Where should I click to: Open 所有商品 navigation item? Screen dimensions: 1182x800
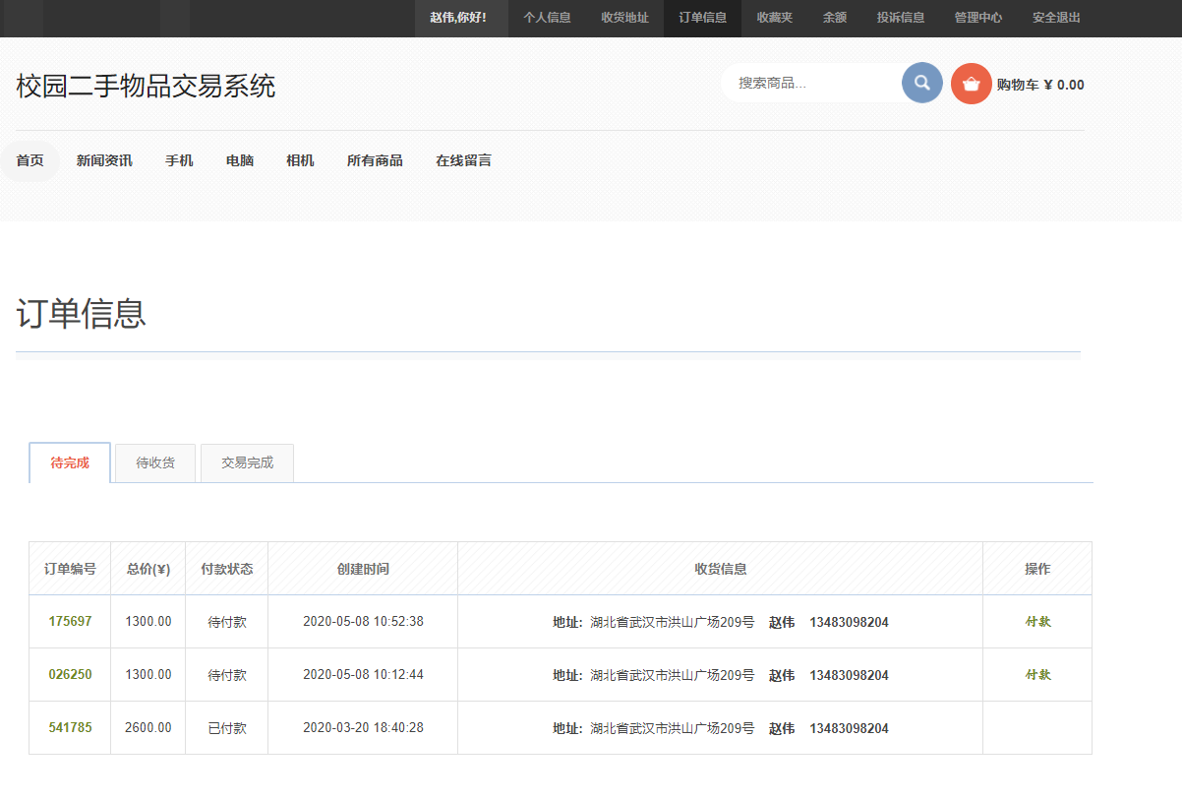tap(375, 160)
